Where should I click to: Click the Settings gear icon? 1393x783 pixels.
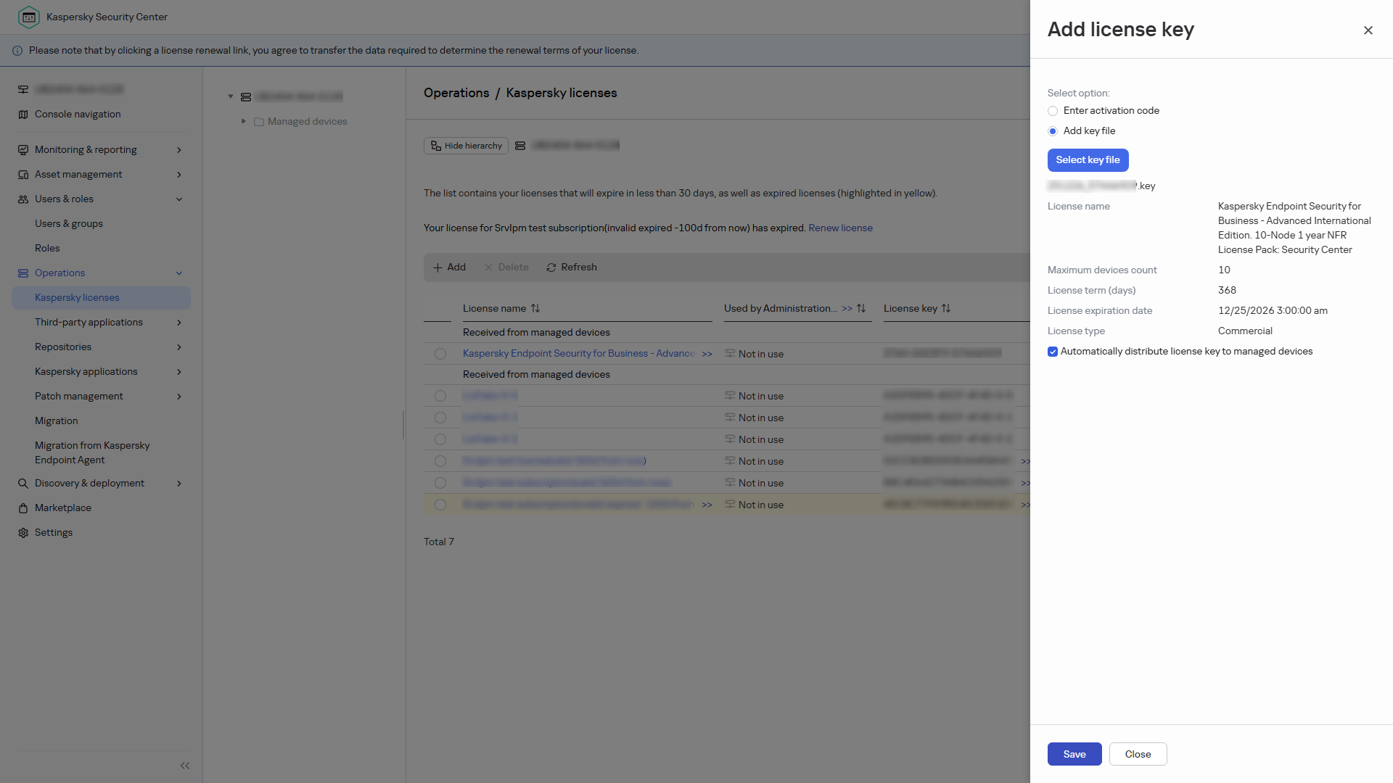23,533
